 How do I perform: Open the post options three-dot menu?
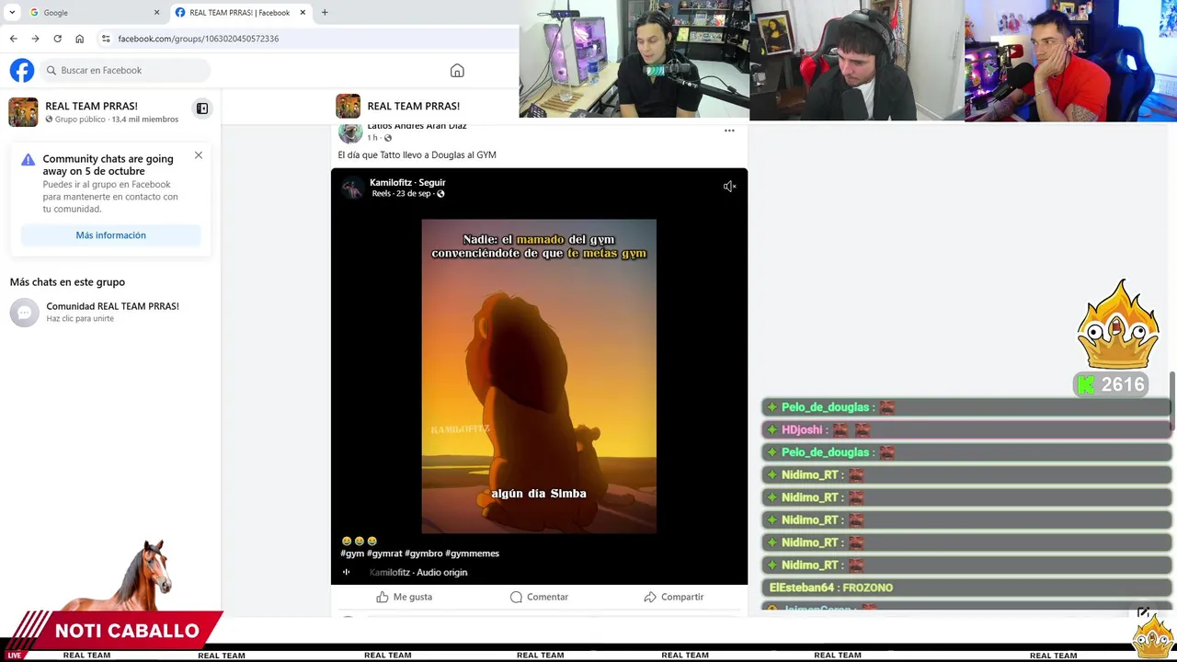pyautogui.click(x=729, y=131)
